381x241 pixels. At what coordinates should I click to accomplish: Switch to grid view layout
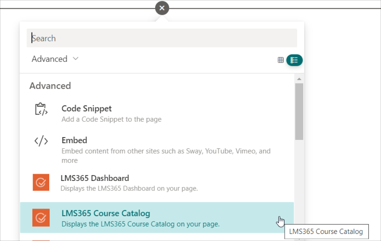[x=280, y=60]
